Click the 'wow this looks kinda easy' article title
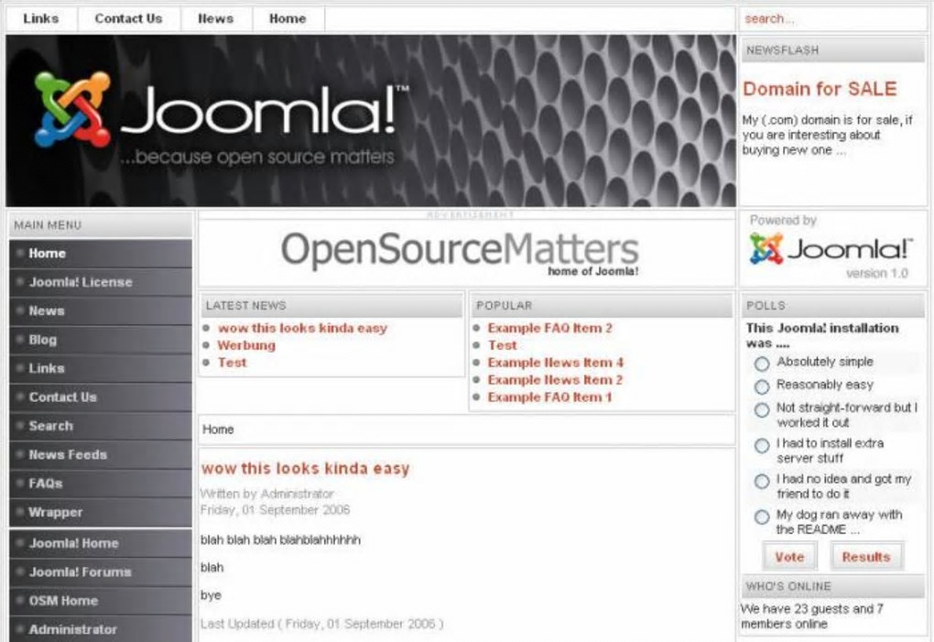The height and width of the screenshot is (642, 934). (306, 469)
